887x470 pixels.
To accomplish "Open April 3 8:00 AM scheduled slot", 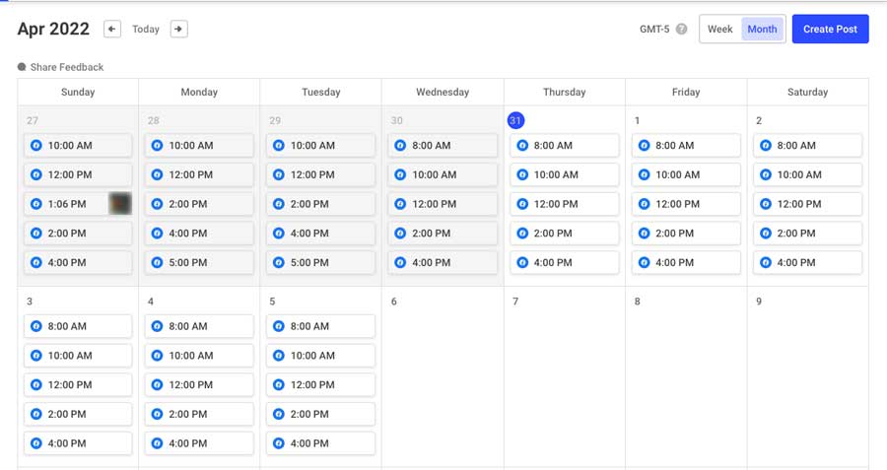I will pos(78,326).
